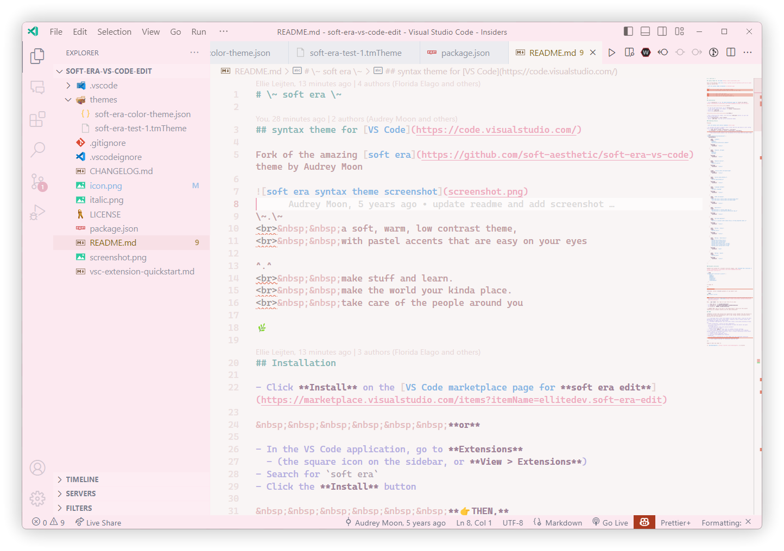Open the Selection menu
Image resolution: width=784 pixels, height=551 pixels.
[115, 31]
